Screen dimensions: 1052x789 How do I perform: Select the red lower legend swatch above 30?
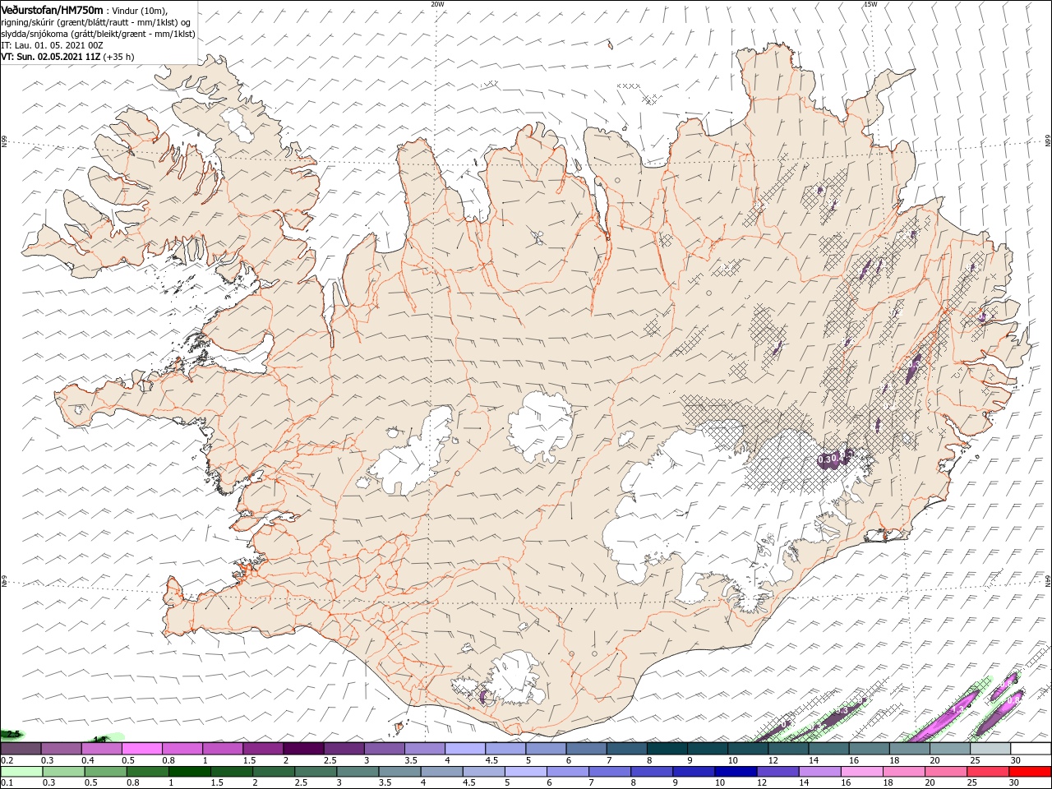coord(1031,771)
